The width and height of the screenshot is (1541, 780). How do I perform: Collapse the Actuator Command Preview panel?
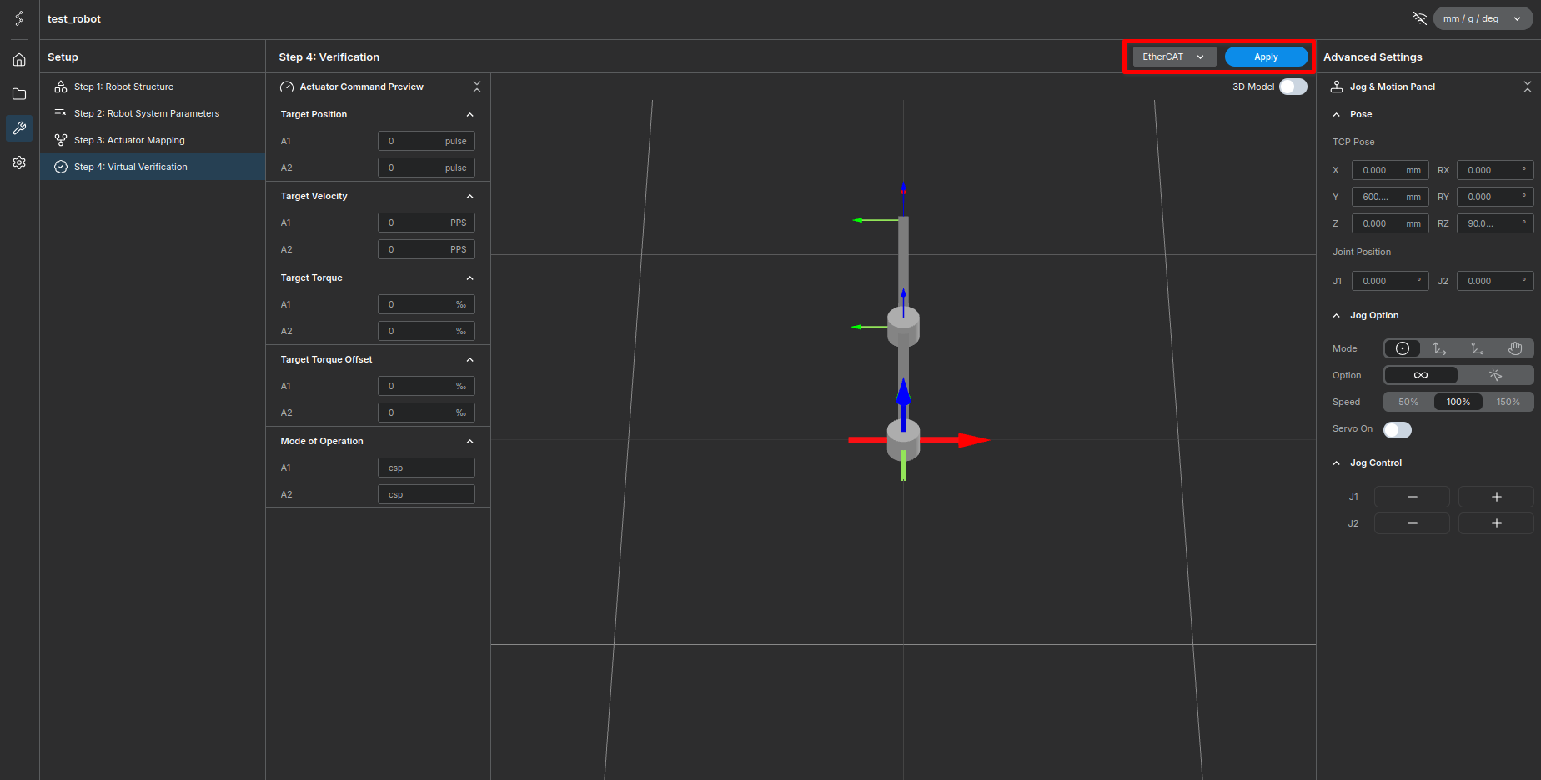[x=477, y=87]
